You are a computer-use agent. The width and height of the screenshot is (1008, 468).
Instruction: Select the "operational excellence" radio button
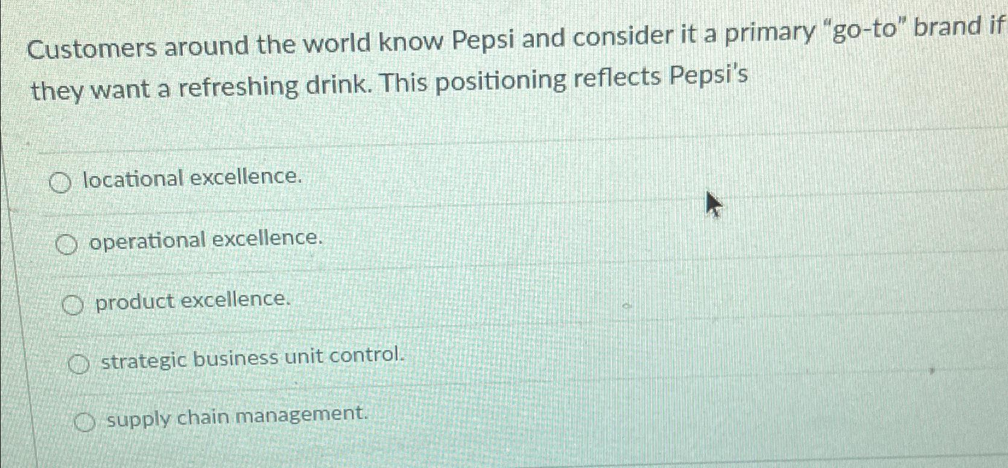tap(66, 243)
